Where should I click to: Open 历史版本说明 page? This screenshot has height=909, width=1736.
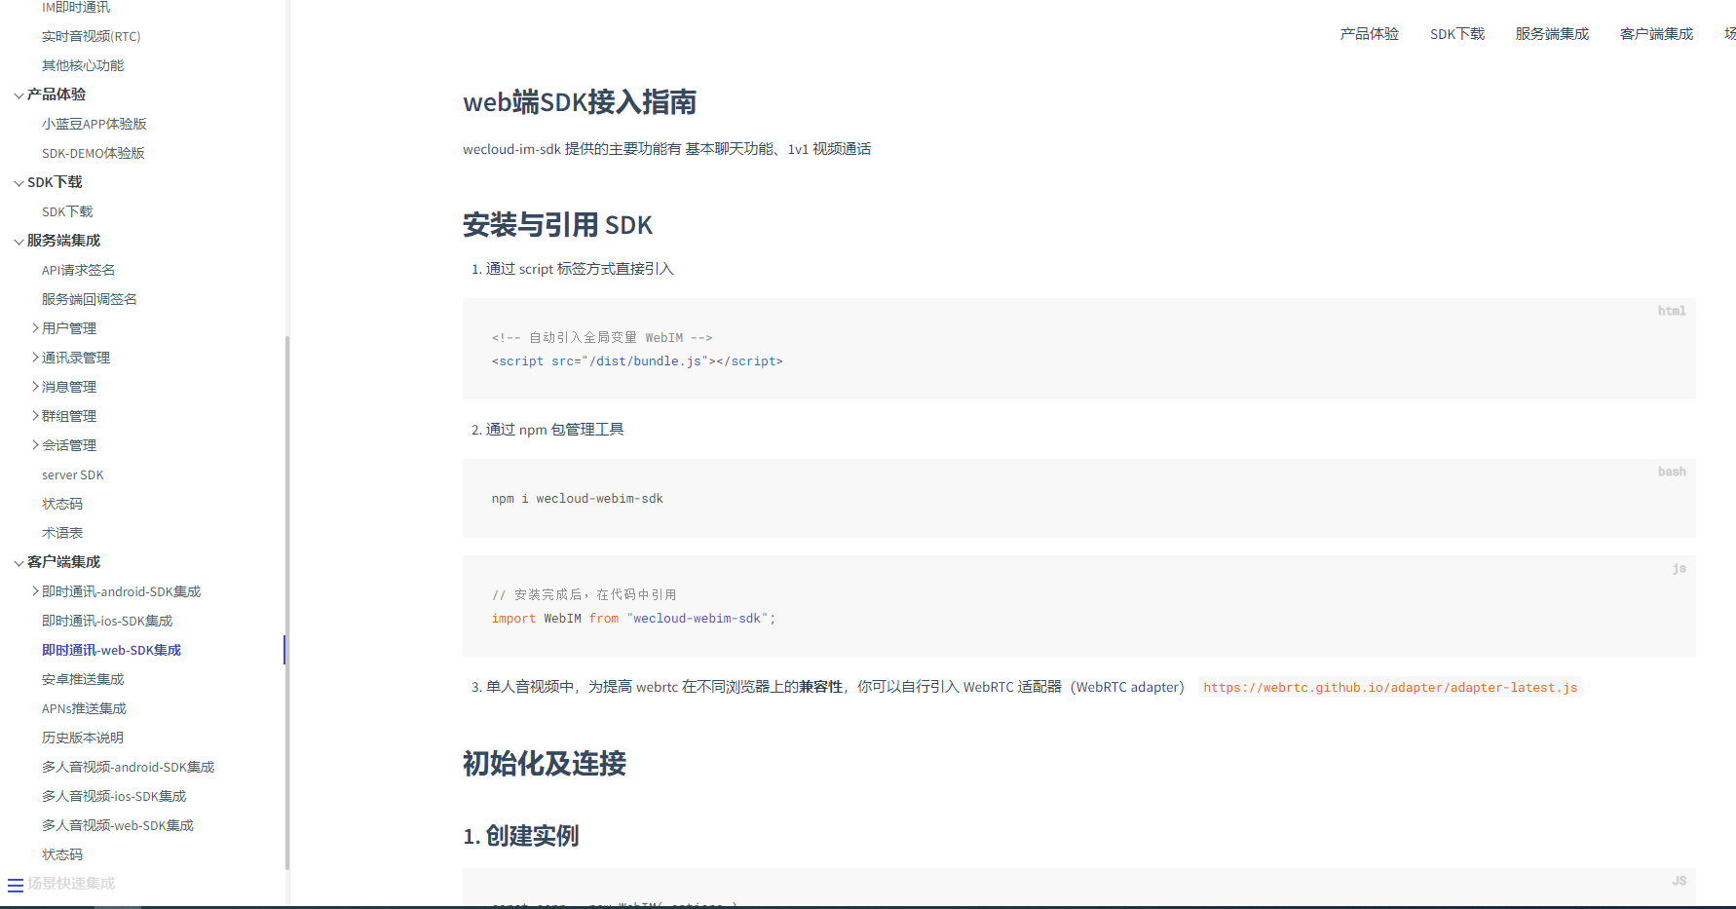pos(83,738)
